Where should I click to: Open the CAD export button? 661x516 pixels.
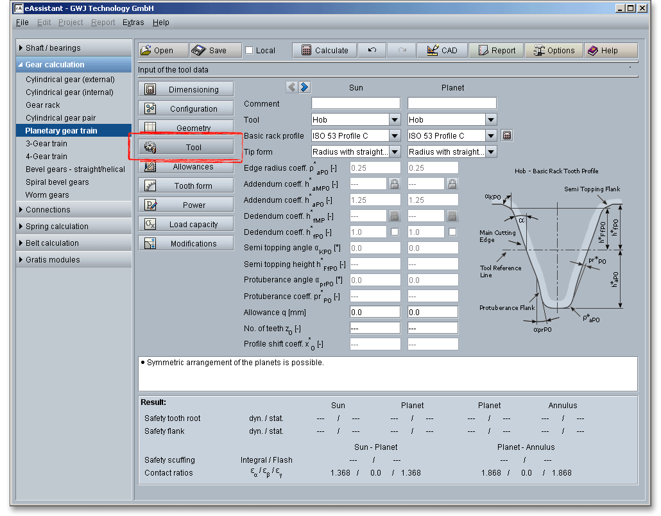442,51
